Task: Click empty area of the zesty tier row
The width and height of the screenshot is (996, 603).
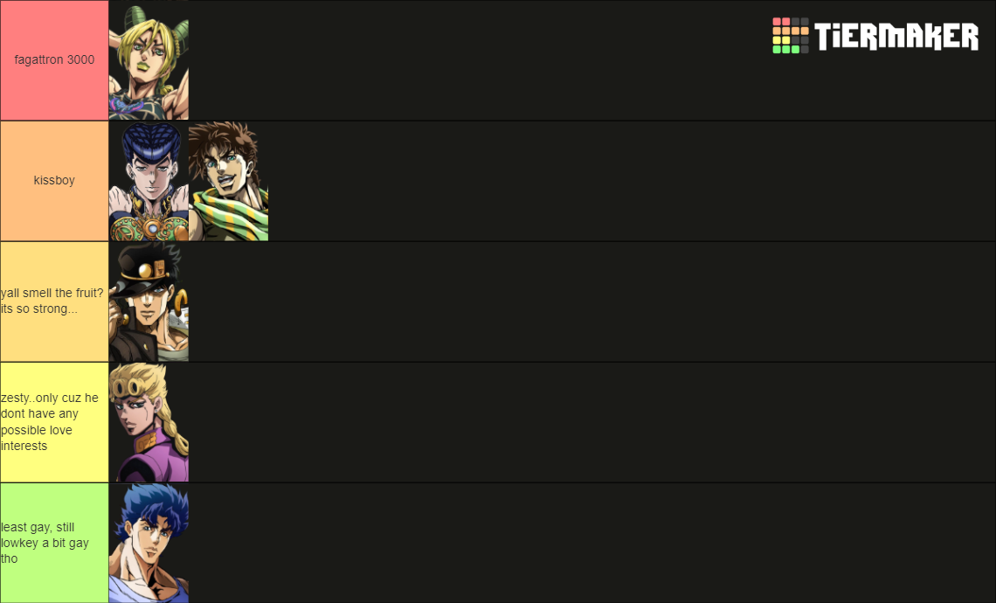Action: 592,423
